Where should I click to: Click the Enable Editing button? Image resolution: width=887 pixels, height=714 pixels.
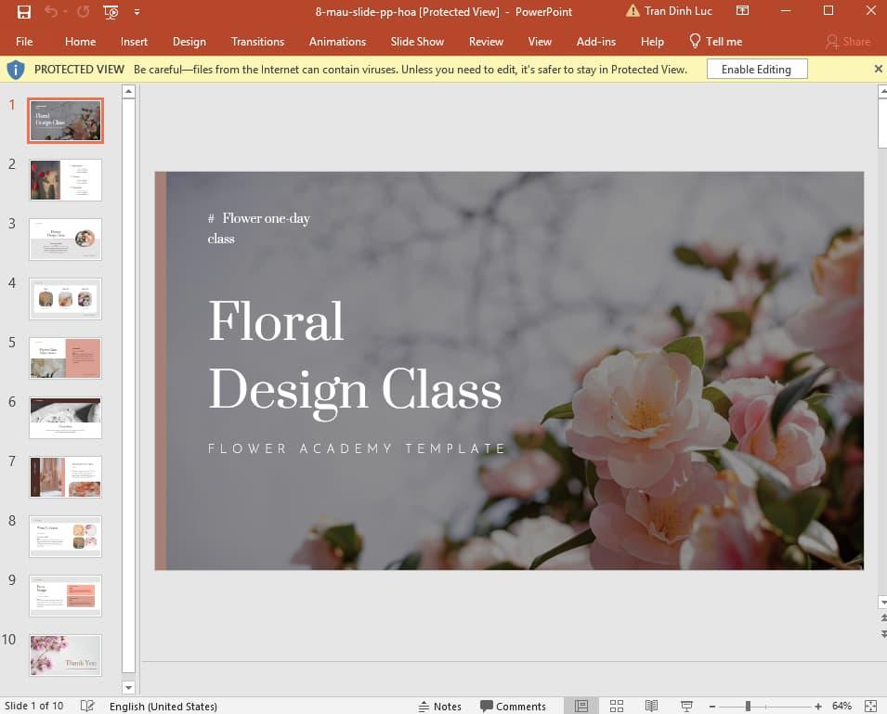coord(757,68)
